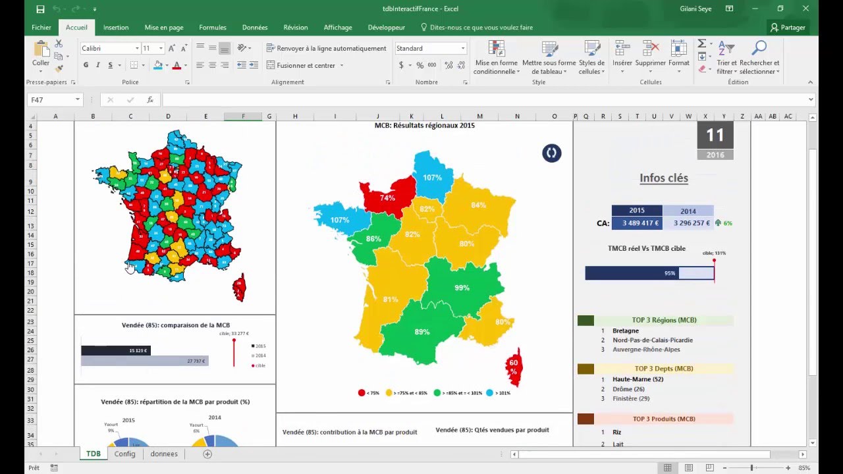The height and width of the screenshot is (474, 843).
Task: Align text to bottom of cell
Action: (x=225, y=48)
